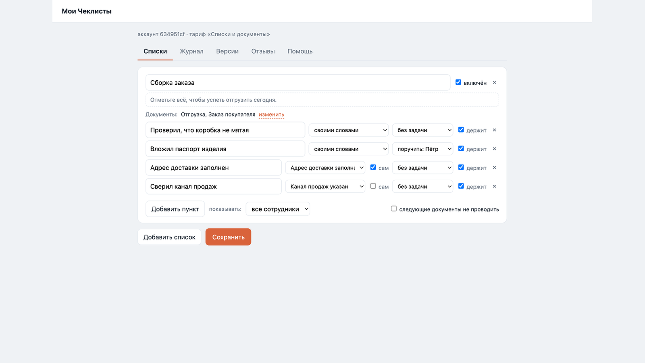Check сам for Сверил канал продаж row

[x=373, y=186]
